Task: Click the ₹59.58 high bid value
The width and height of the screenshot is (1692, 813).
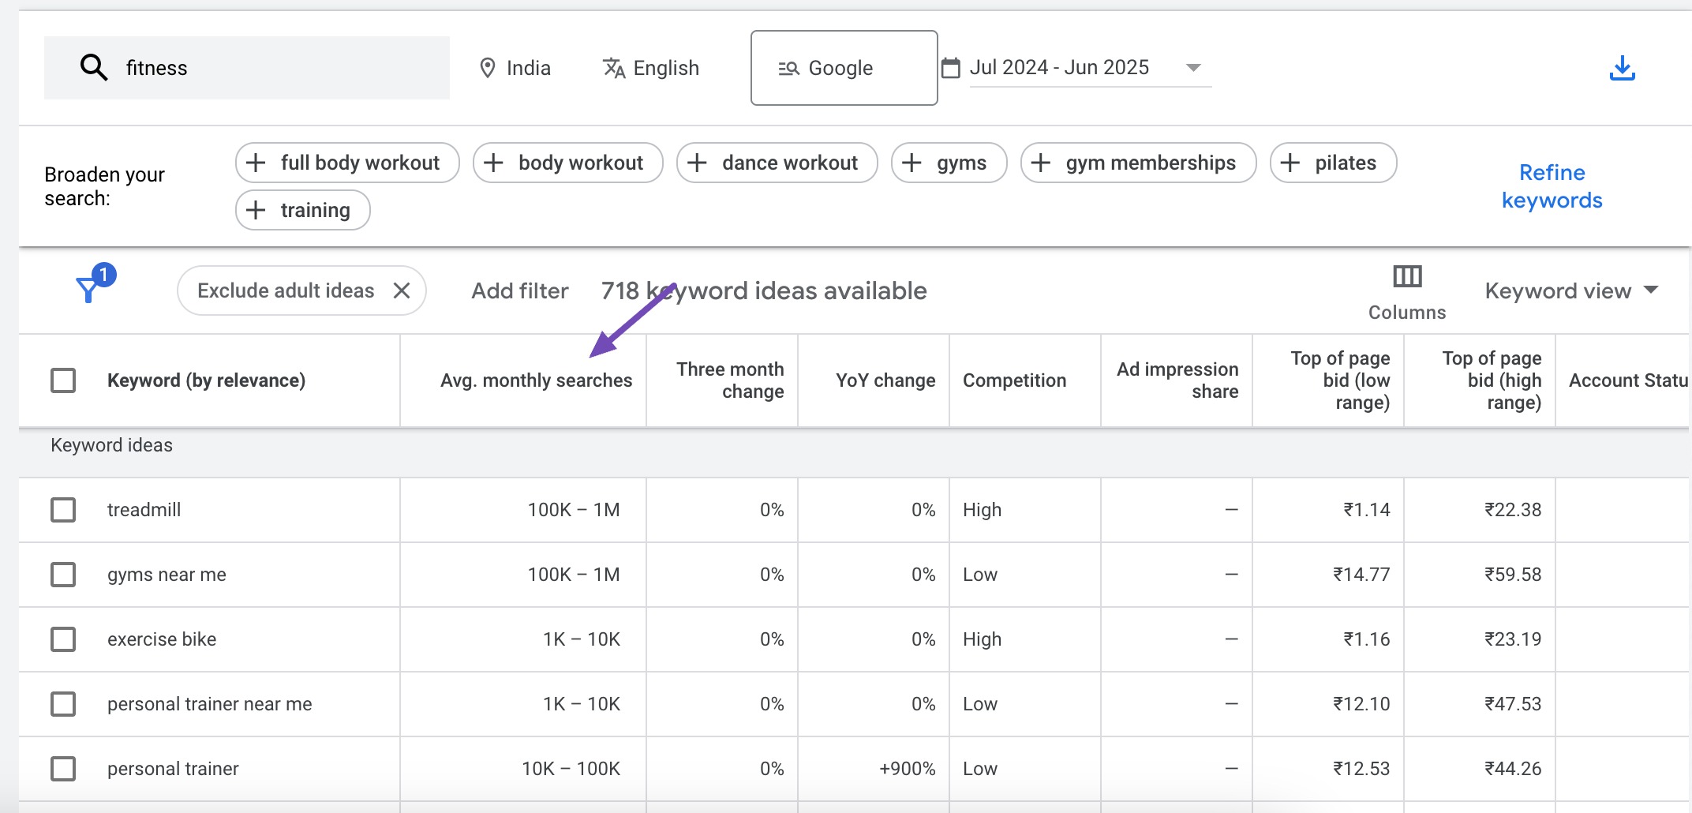Action: click(x=1513, y=575)
